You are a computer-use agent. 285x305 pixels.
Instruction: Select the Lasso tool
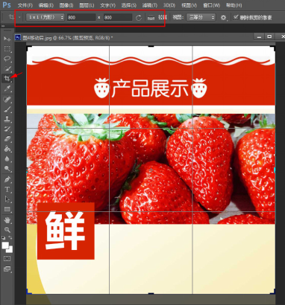tap(7, 59)
